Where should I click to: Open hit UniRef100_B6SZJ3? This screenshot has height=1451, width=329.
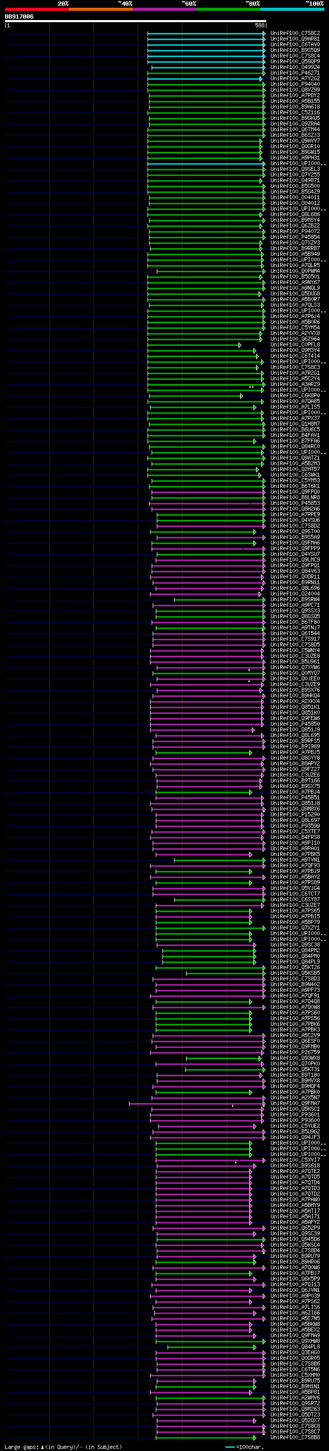point(295,135)
